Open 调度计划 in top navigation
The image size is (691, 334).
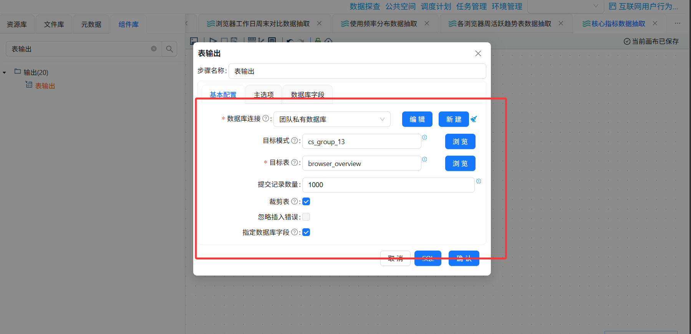point(436,6)
